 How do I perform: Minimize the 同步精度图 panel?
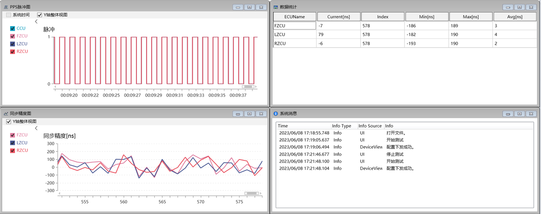(238, 114)
